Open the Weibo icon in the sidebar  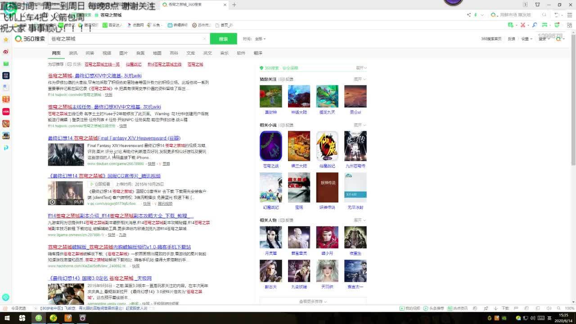(x=6, y=52)
